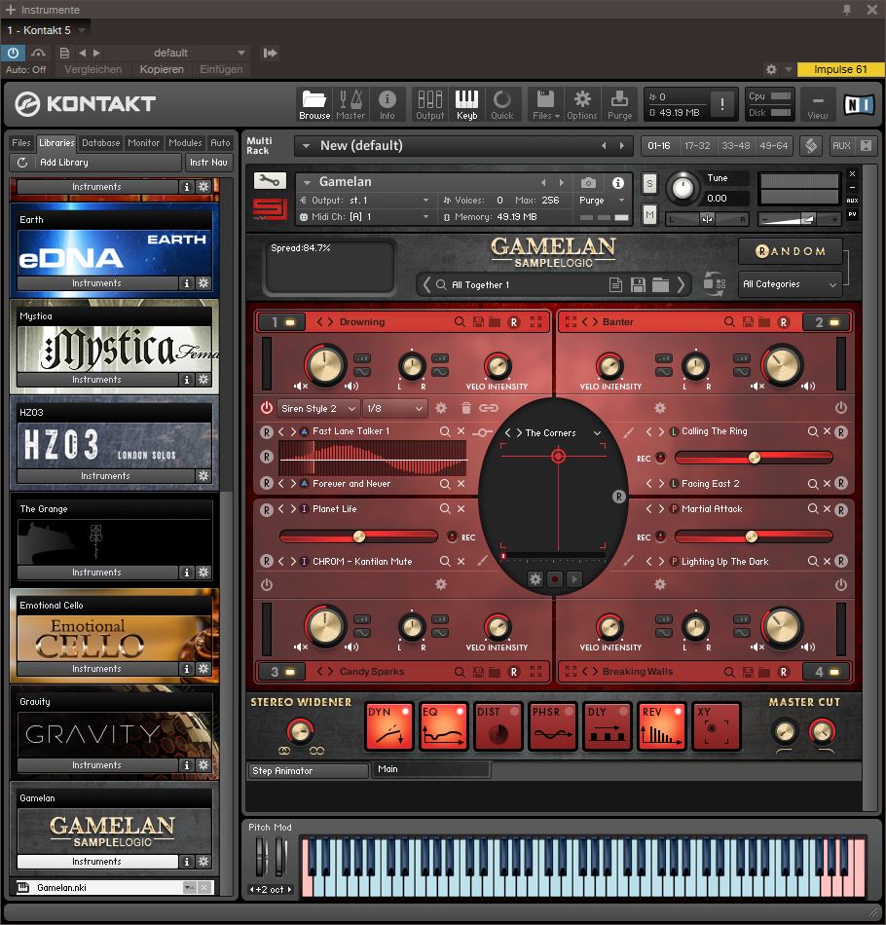
Task: Open Instruments of the Emotional Cello library
Action: [x=96, y=668]
